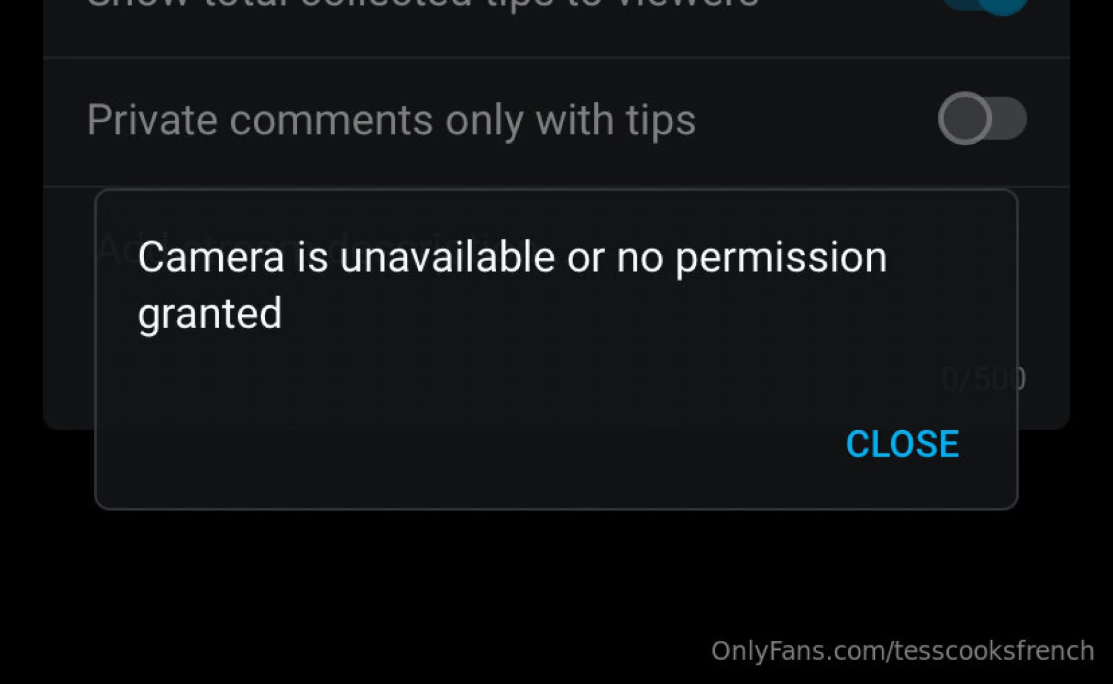Open the OnlyFans.com/tesscooksfrench watermark link
Viewport: 1113px width, 684px height.
click(903, 651)
